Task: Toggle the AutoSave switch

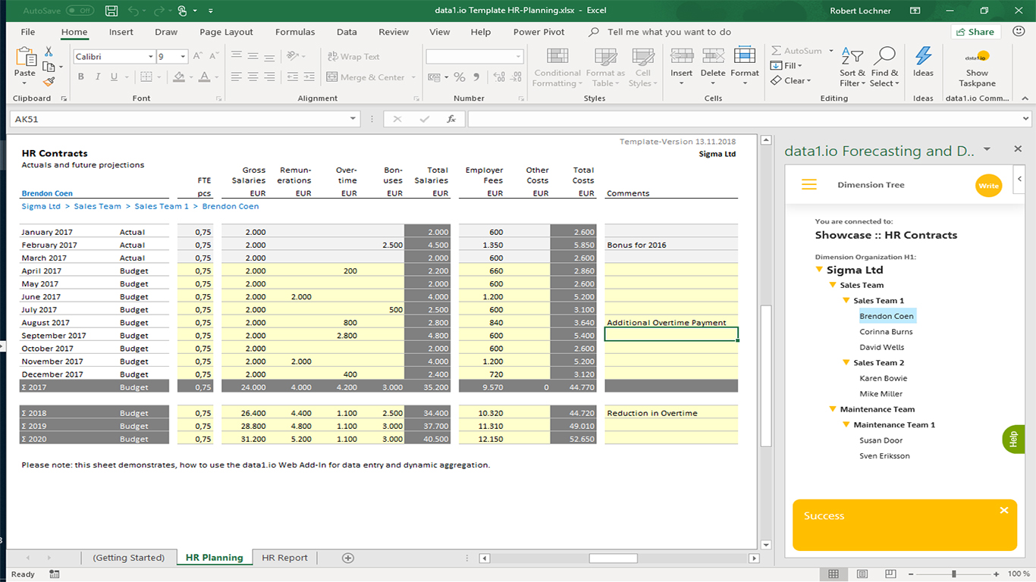Action: coord(80,11)
